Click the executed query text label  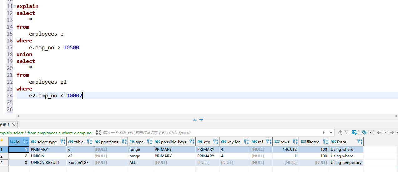pos(46,133)
